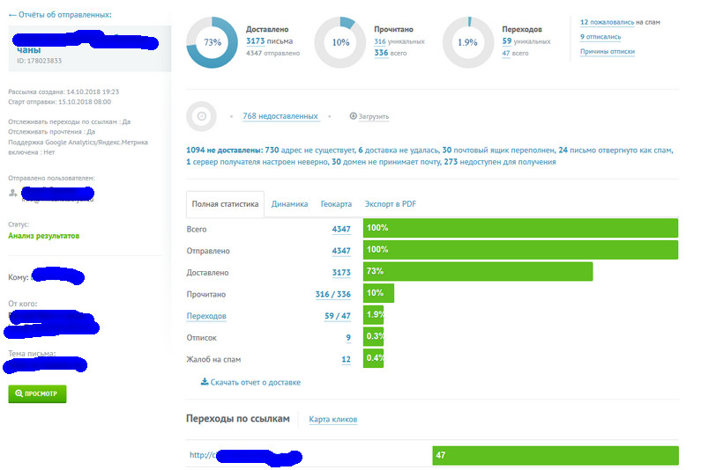Open the Отправлено 4347 count link

pyautogui.click(x=341, y=251)
